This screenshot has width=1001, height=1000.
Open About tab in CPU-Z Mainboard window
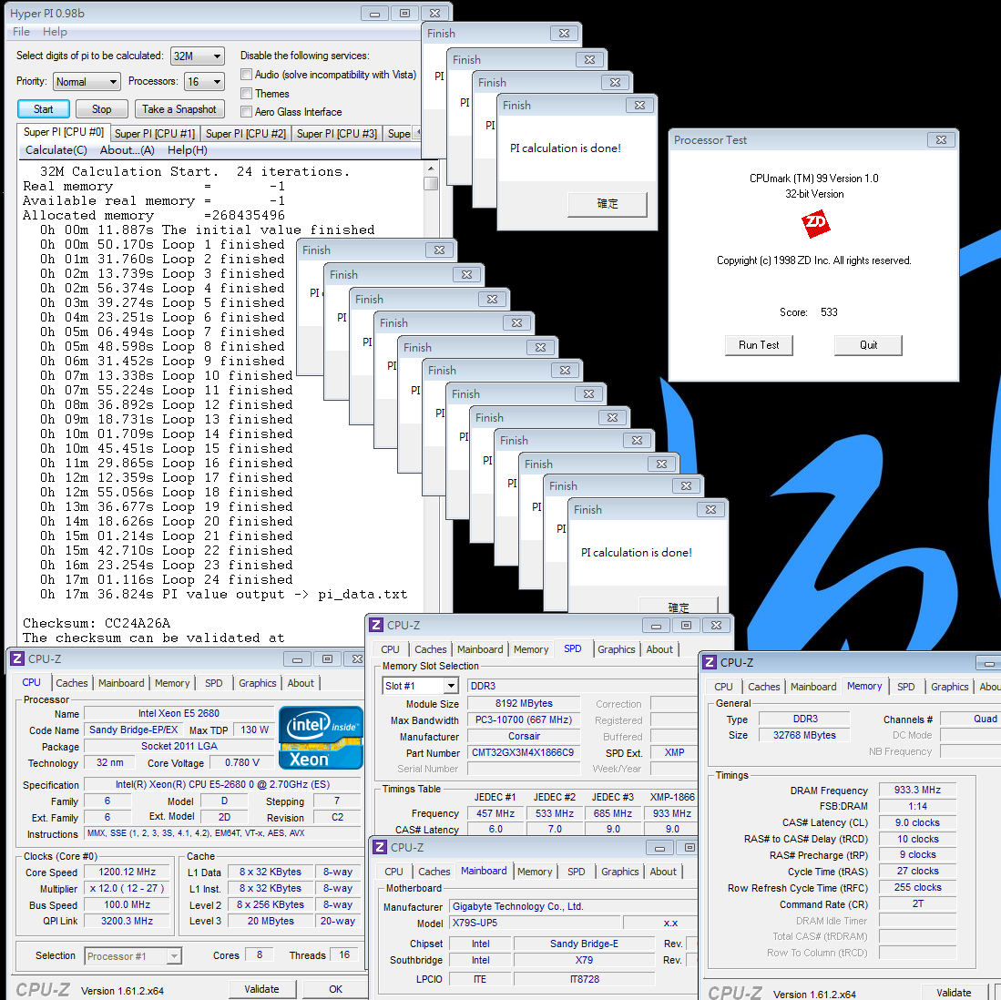(x=663, y=872)
